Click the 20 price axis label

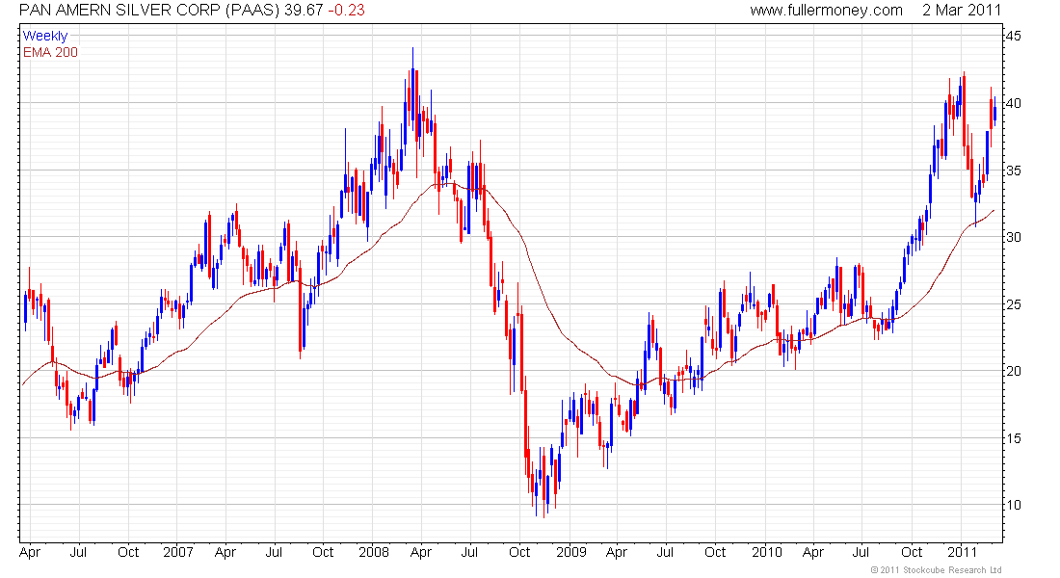[1015, 371]
